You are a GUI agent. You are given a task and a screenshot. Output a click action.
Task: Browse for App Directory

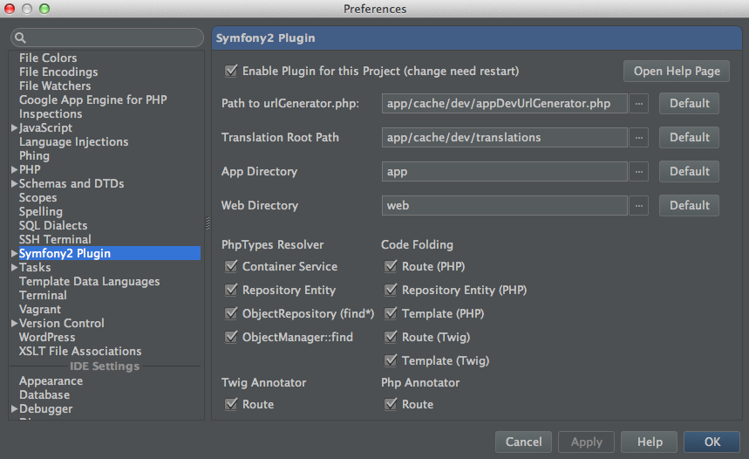click(x=638, y=172)
